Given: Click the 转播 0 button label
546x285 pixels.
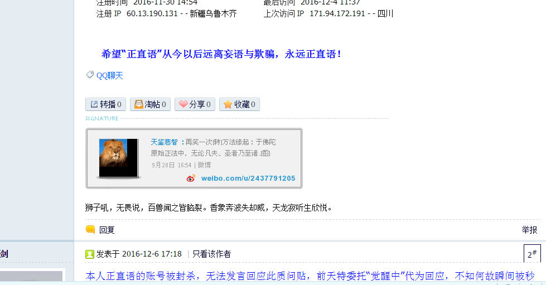Looking at the screenshot, I should tap(110, 104).
